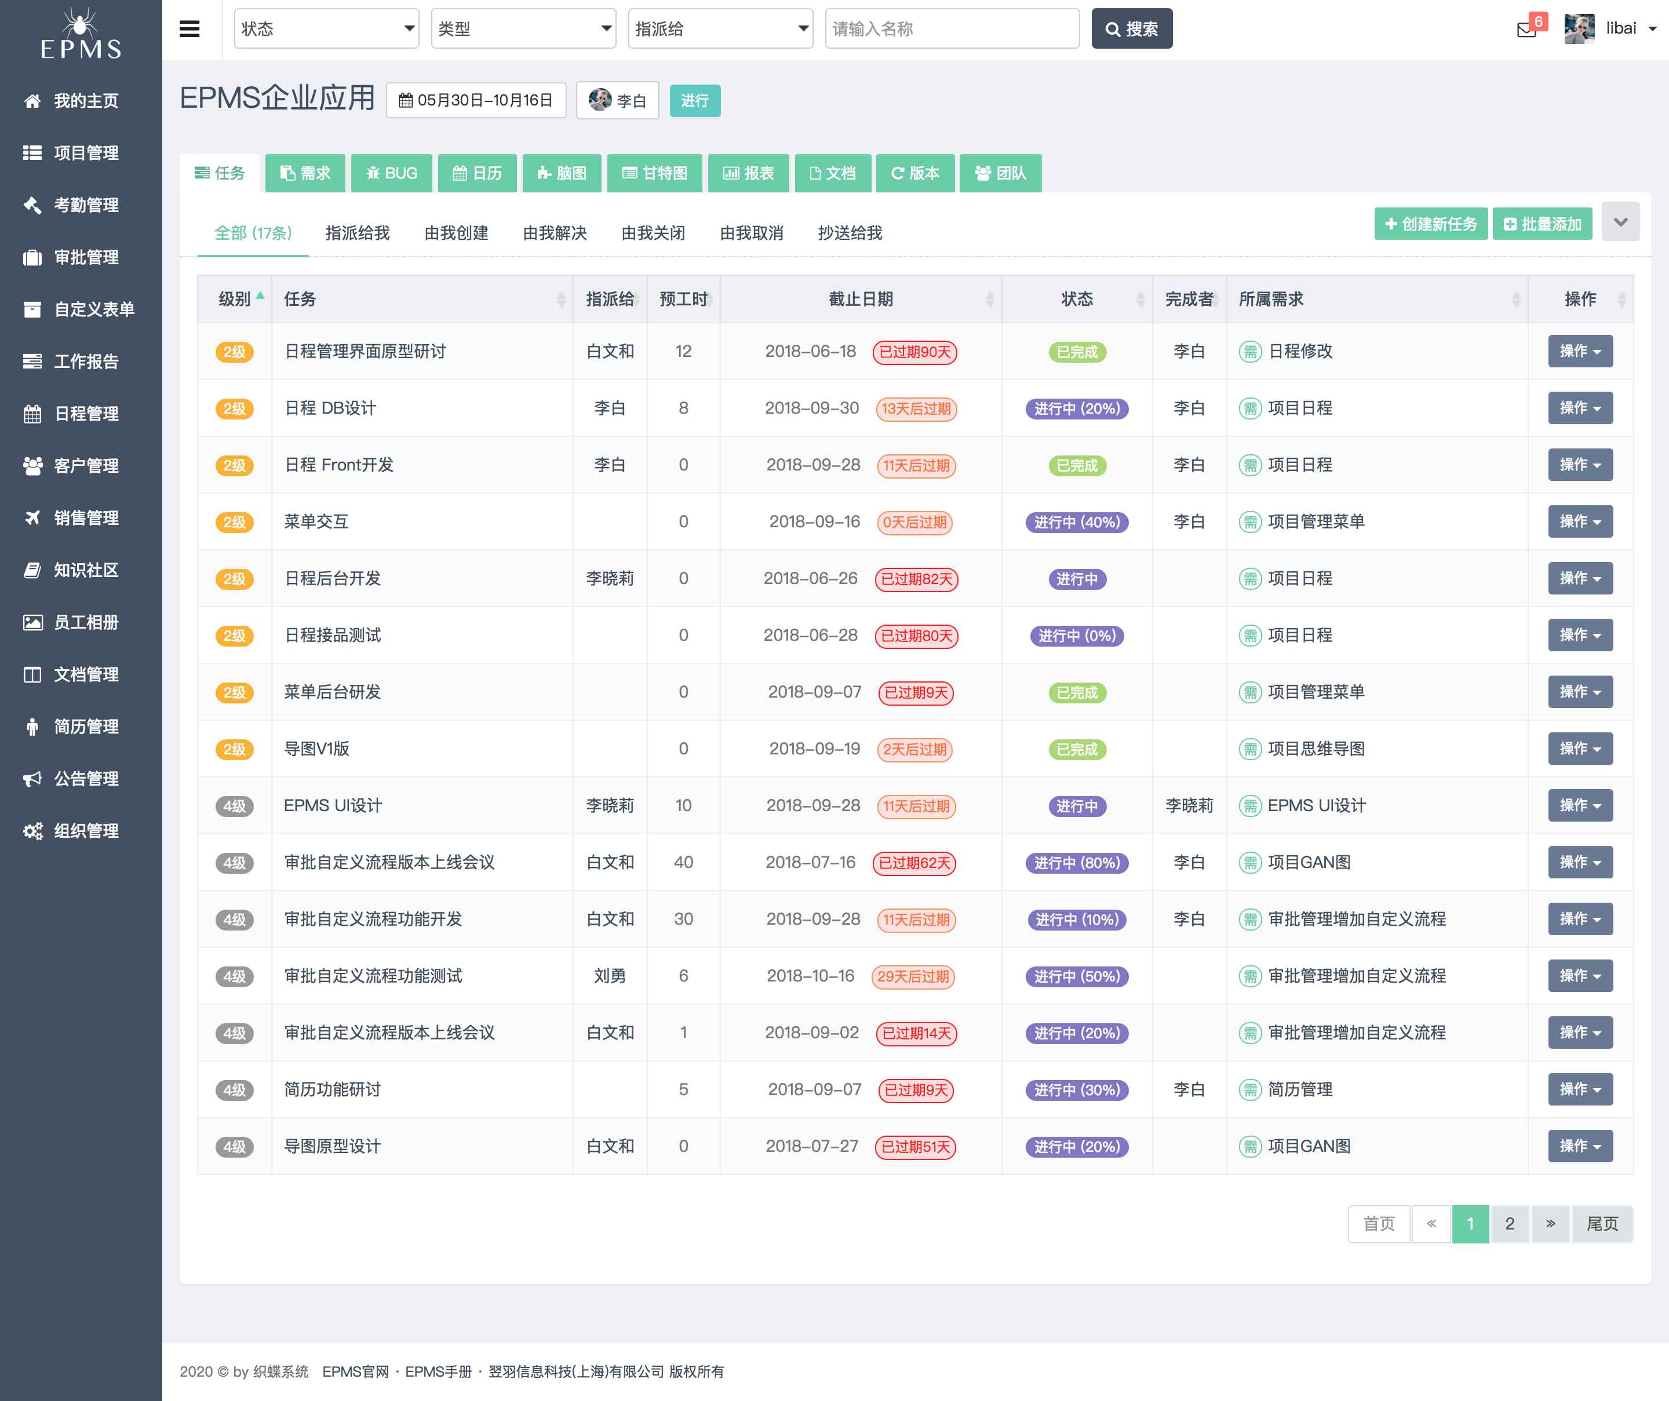Image resolution: width=1669 pixels, height=1401 pixels.
Task: Switch to the 团队 tab
Action: (1001, 173)
